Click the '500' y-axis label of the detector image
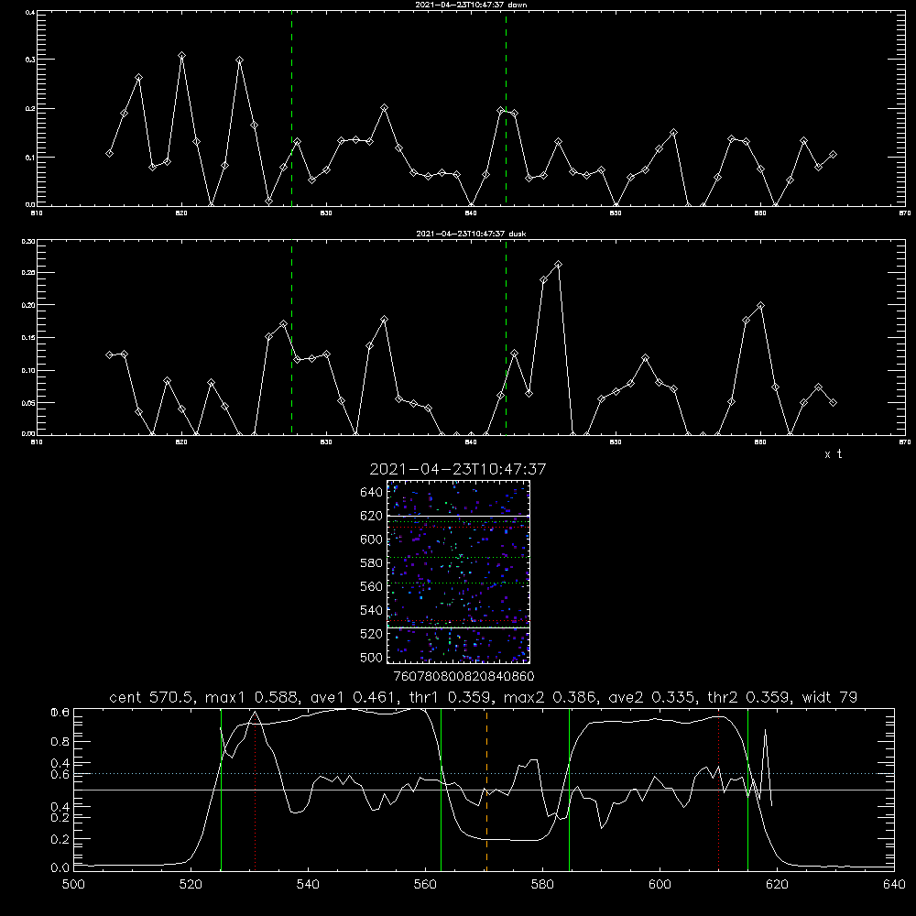 (x=372, y=657)
